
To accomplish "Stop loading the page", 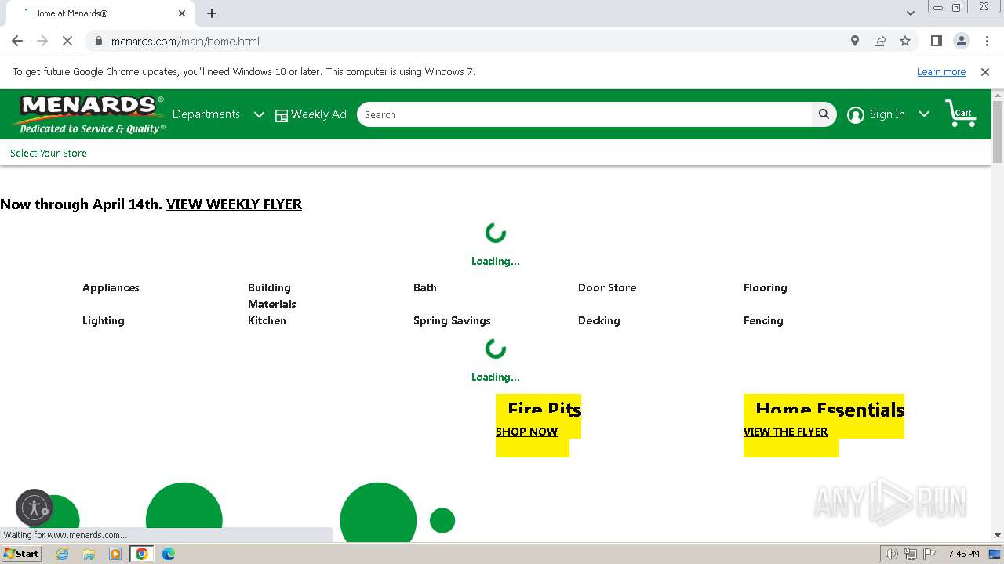I will 67,41.
